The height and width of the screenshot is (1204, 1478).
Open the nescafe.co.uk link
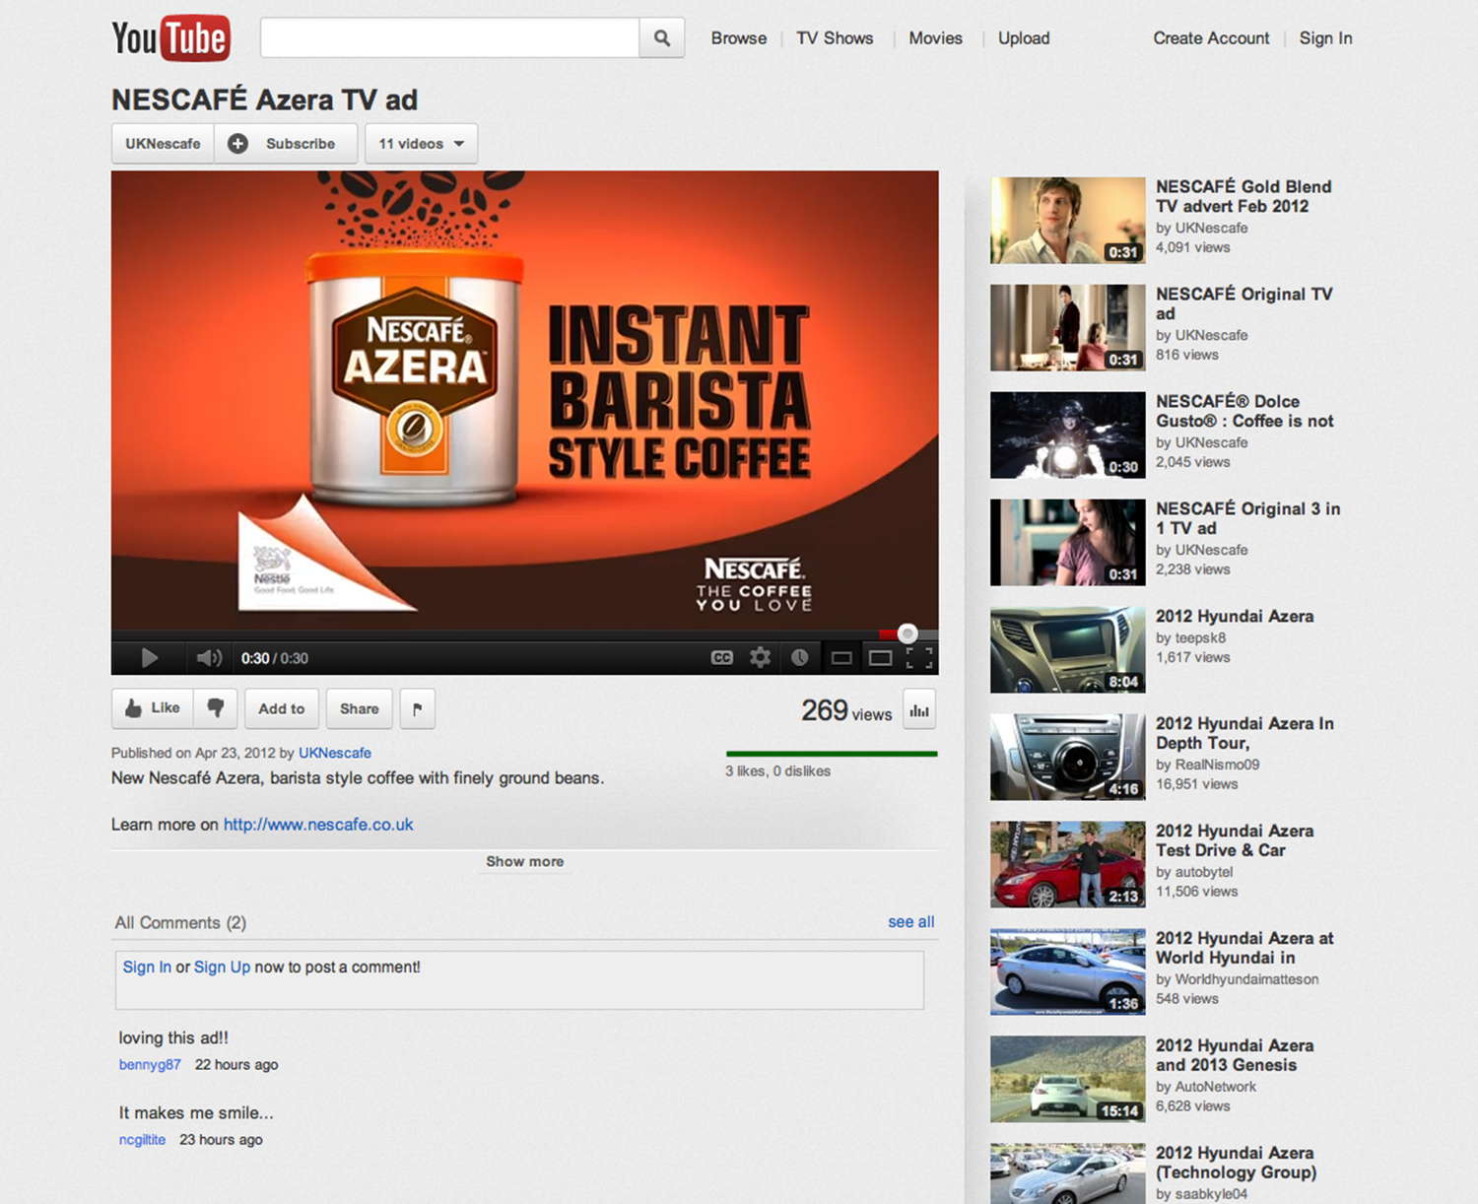(318, 825)
